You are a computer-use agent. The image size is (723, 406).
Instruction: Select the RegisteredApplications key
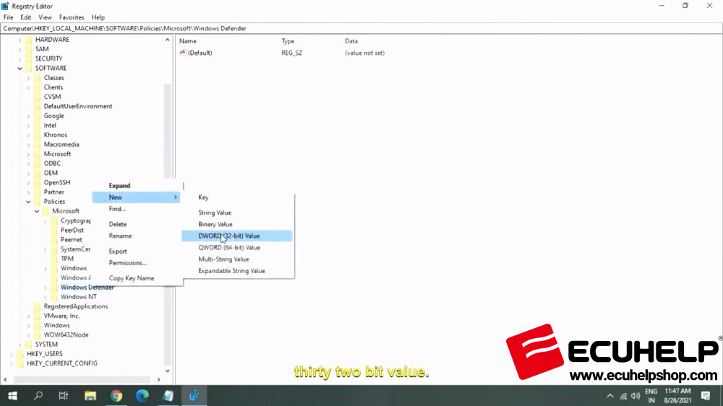tap(76, 306)
